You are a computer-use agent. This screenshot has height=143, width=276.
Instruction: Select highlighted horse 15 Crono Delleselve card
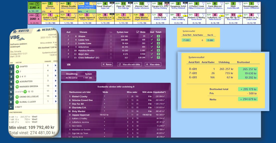click(x=87, y=7)
